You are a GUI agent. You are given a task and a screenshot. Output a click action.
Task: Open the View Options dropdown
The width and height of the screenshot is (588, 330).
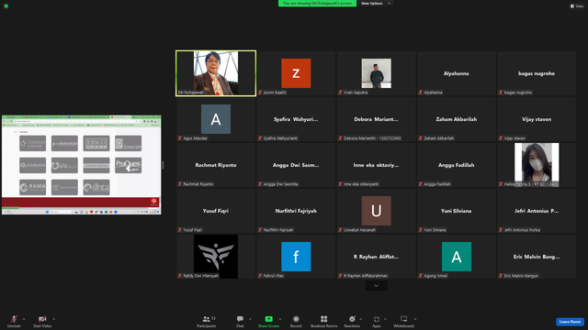coord(376,4)
